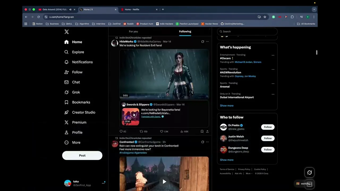The image size is (340, 191).
Task: Open the #gamedev hashtag
Action: 141,153
